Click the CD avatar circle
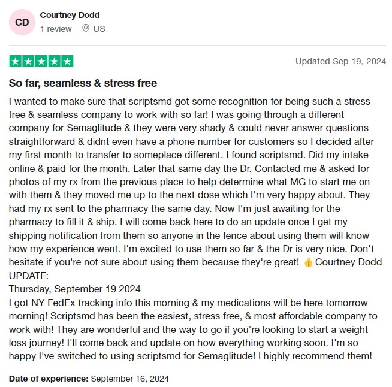This screenshot has height=387, width=392. coord(22,22)
